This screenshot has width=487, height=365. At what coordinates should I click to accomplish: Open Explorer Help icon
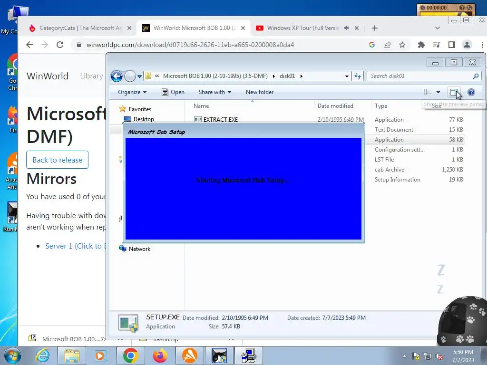(x=471, y=92)
